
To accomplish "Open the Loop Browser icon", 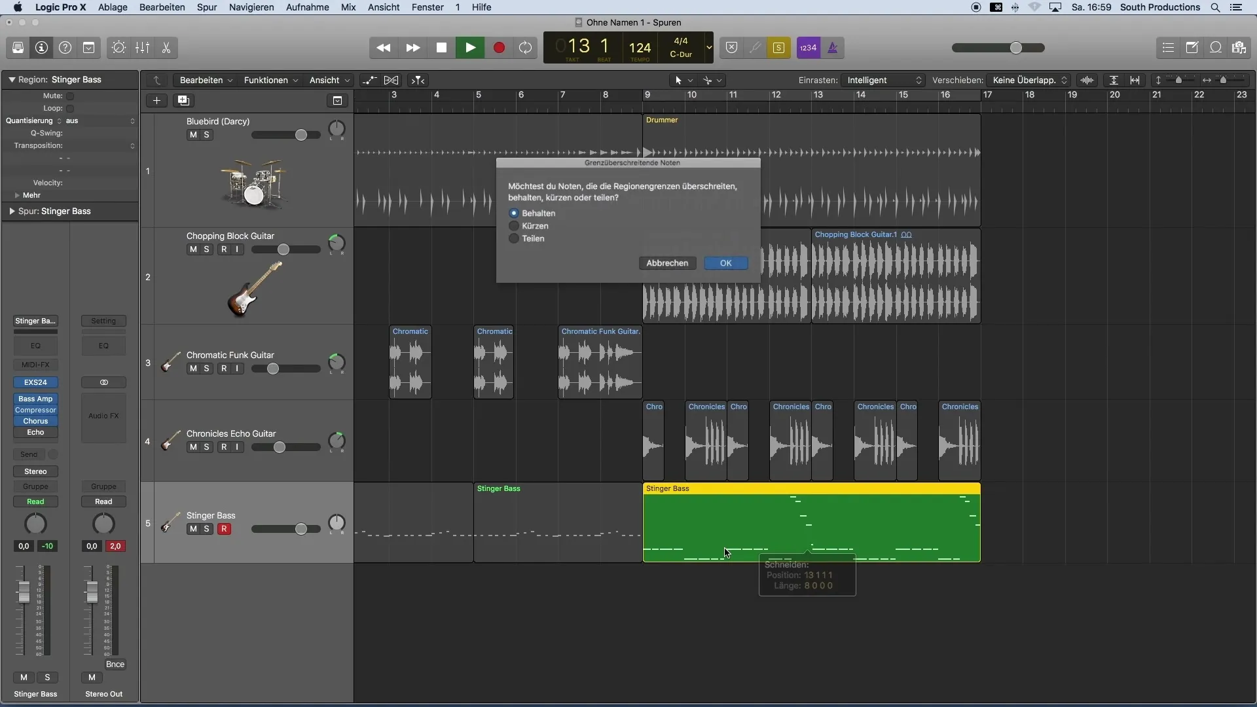I will click(x=1215, y=48).
